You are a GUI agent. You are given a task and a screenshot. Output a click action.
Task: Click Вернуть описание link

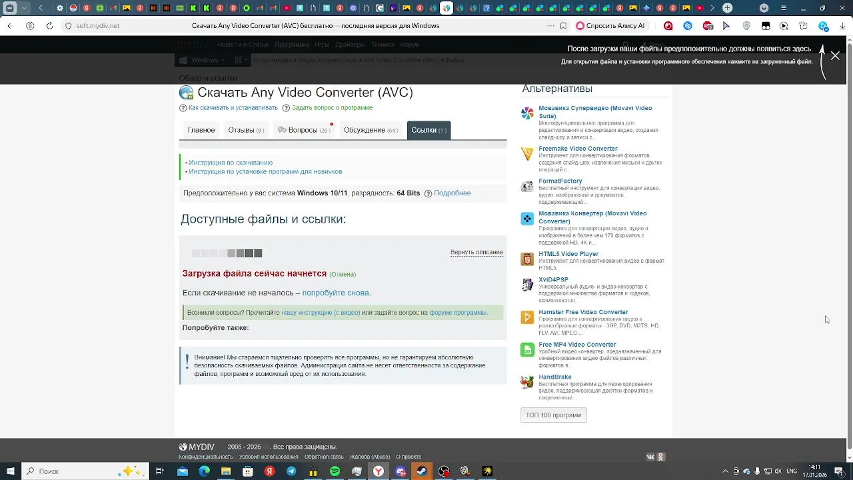476,252
